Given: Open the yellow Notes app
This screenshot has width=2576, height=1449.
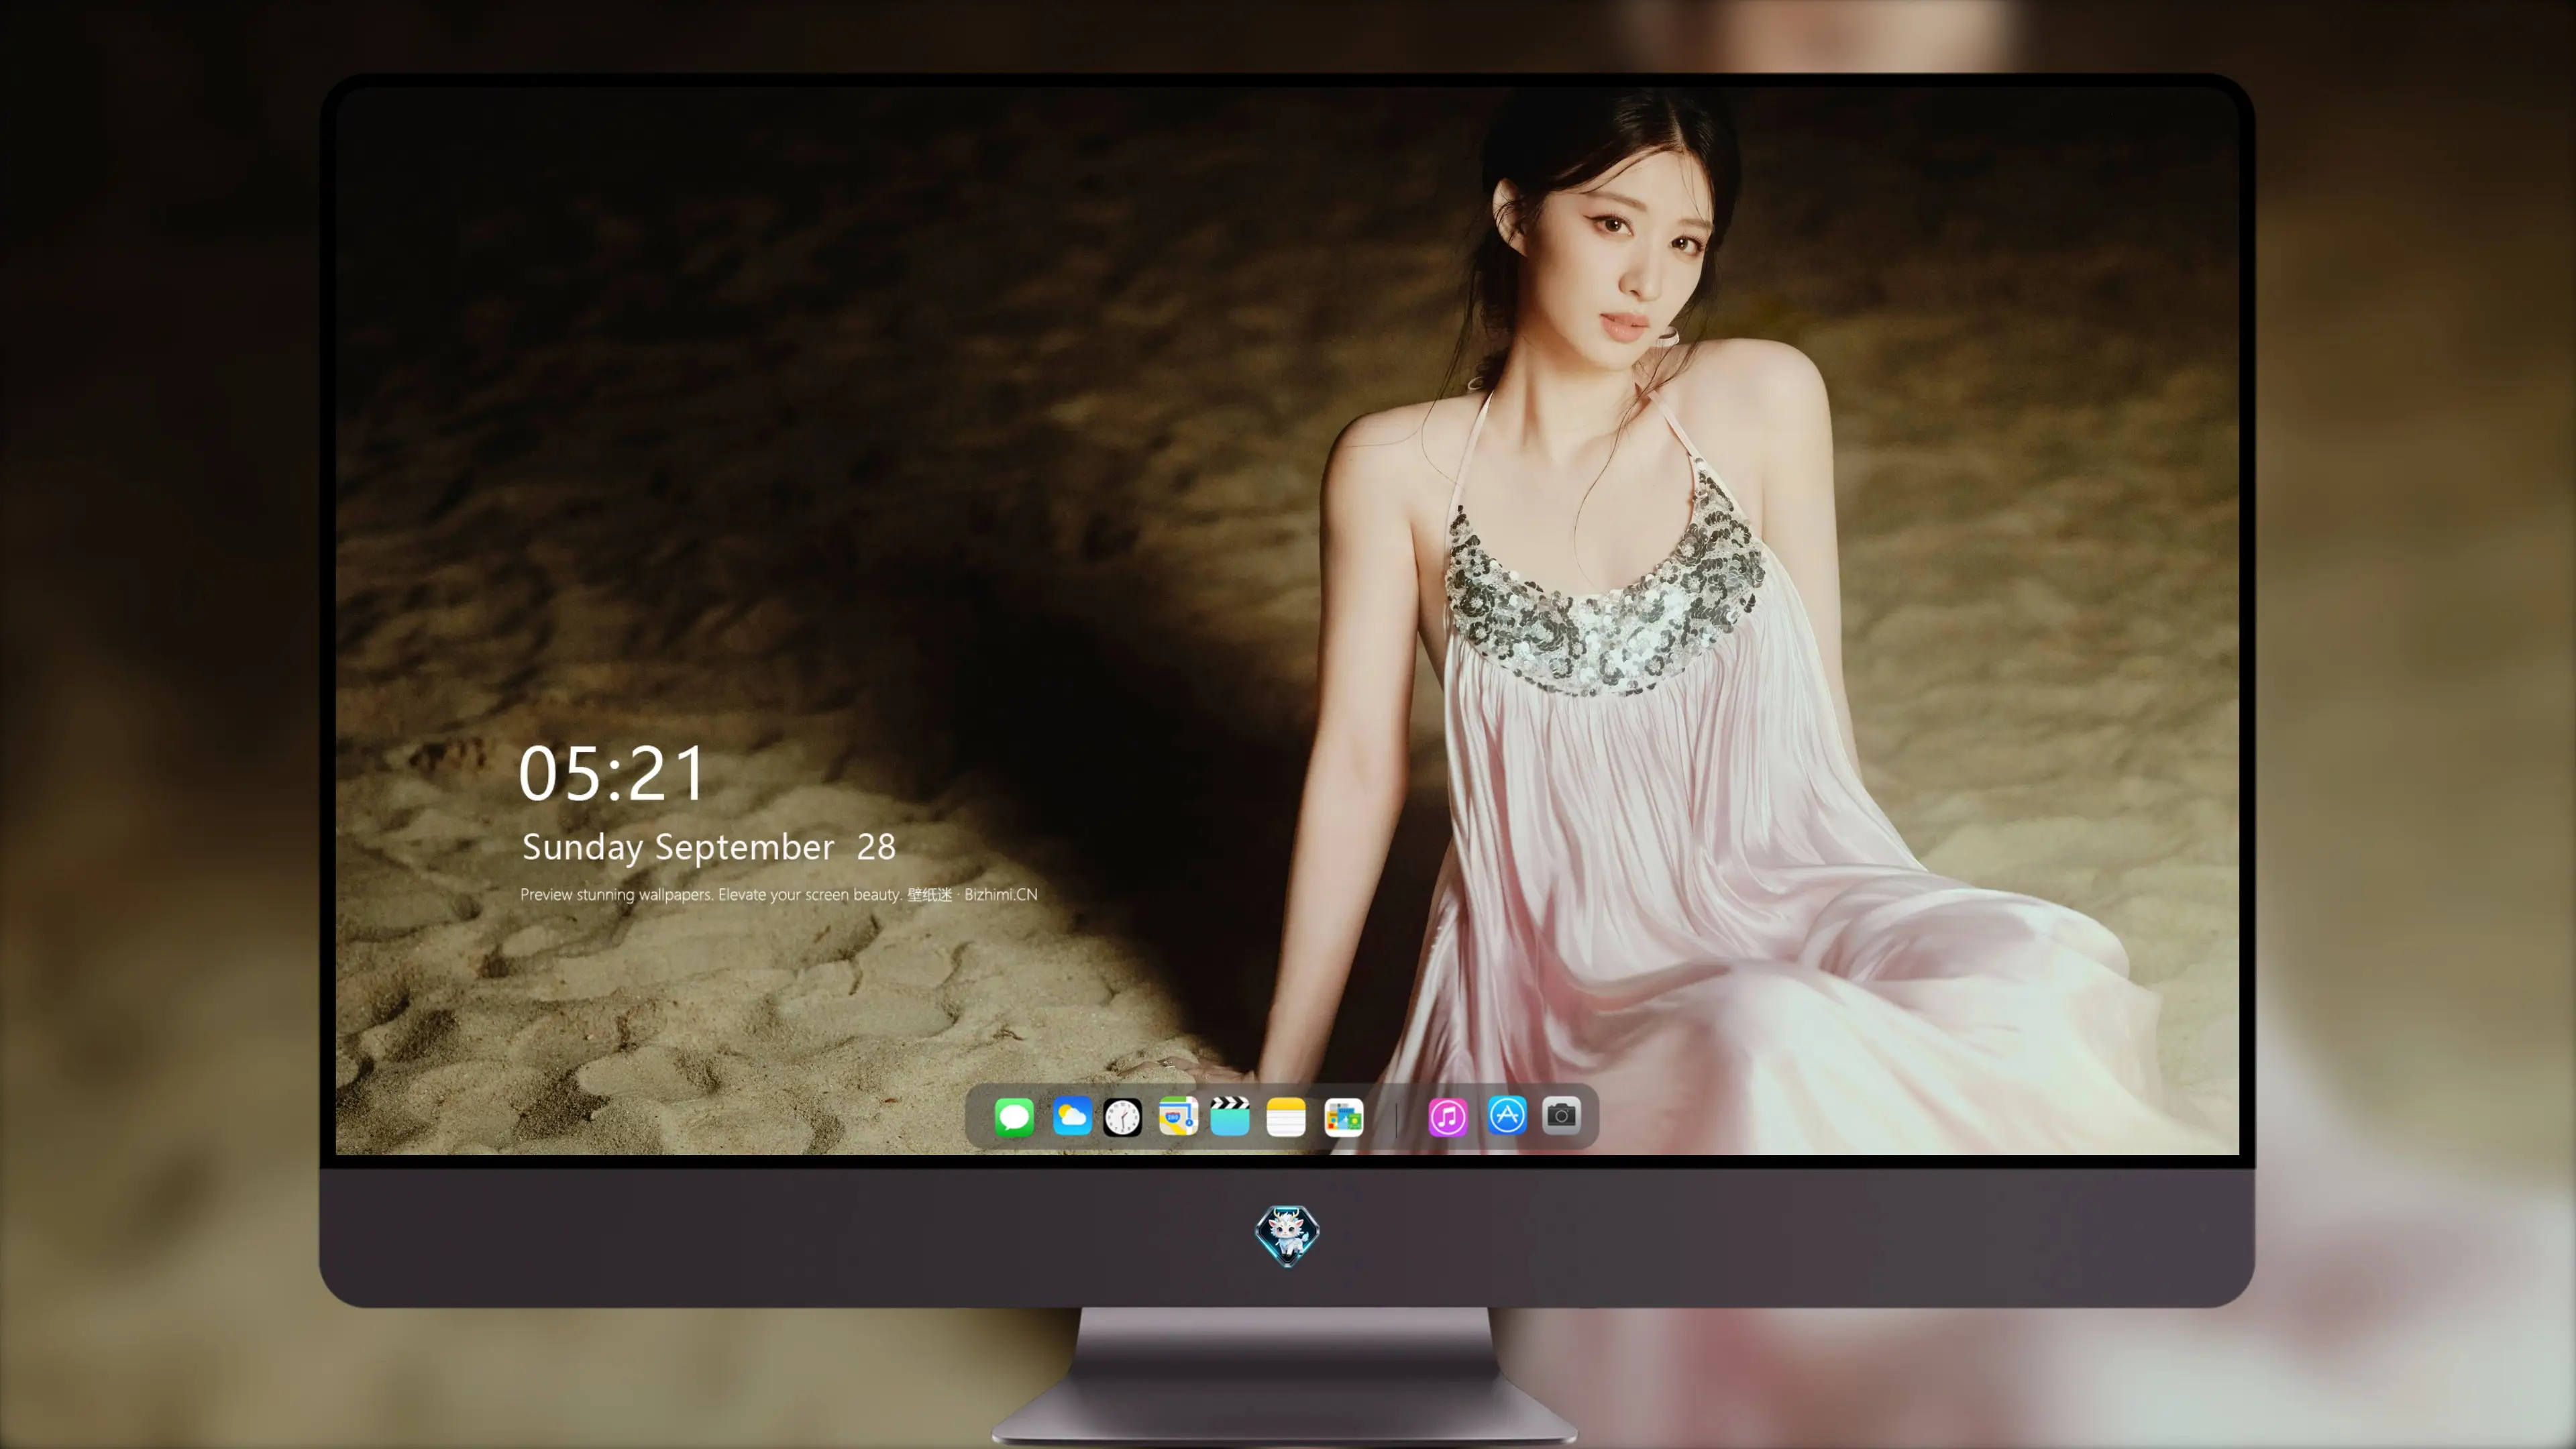Looking at the screenshot, I should coord(1286,1116).
